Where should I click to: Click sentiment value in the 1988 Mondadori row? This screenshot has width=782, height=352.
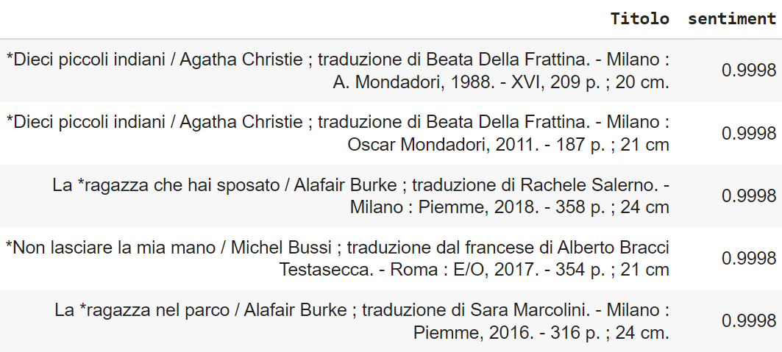pos(749,71)
